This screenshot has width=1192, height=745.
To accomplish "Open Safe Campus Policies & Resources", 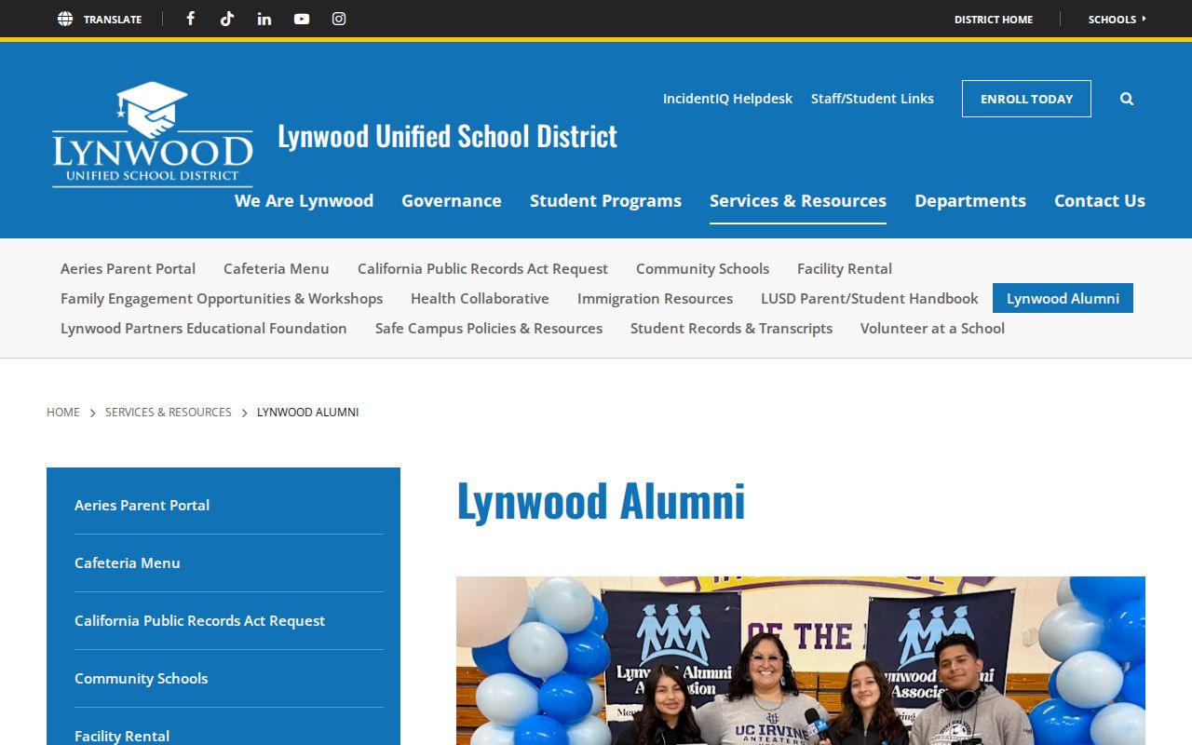I will pyautogui.click(x=489, y=328).
